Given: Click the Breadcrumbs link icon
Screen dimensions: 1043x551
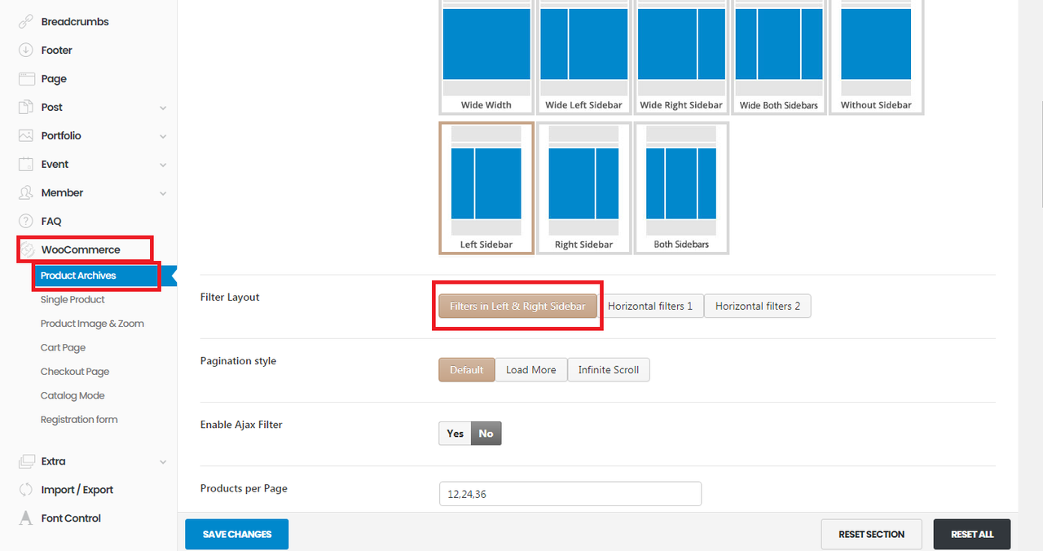Looking at the screenshot, I should [x=26, y=22].
